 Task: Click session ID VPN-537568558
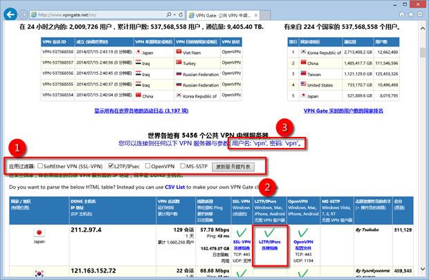(57, 51)
